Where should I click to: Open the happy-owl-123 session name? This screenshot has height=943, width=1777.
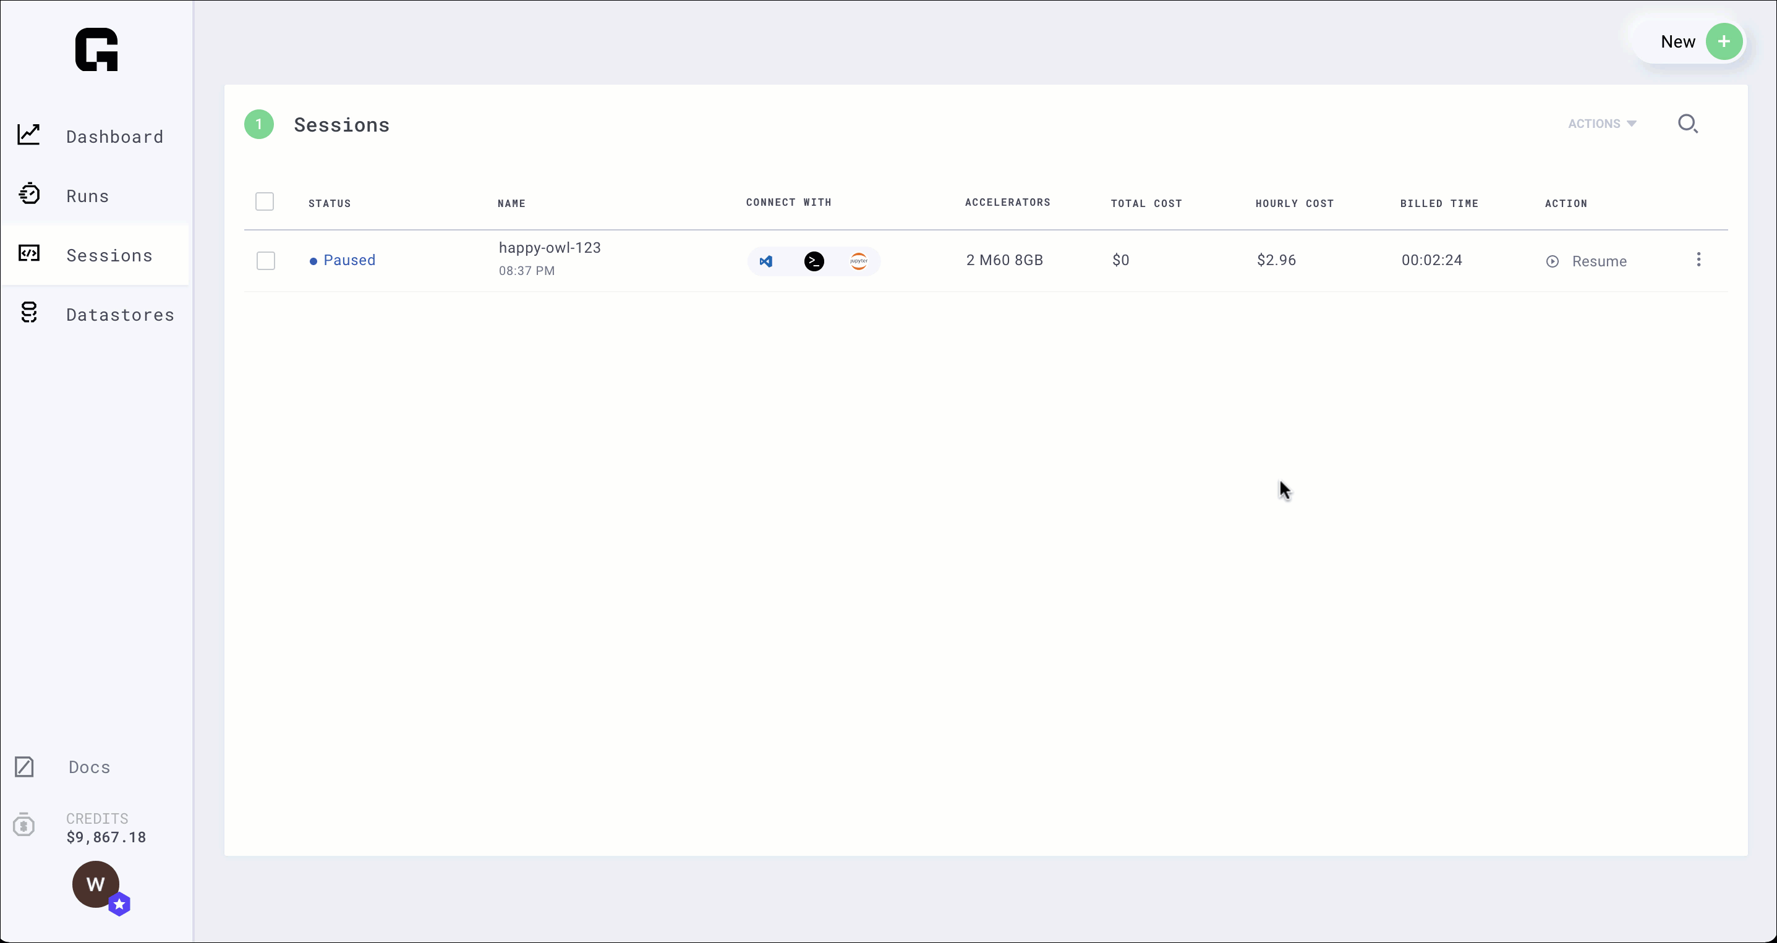click(550, 247)
